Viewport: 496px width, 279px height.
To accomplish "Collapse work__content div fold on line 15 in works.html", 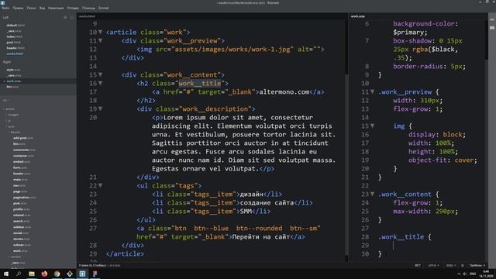I will coord(100,75).
